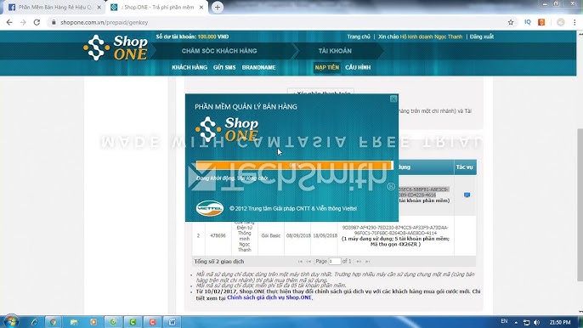The image size is (583, 328).
Task: Open the green C application taskbar icon
Action: pyautogui.click(x=133, y=322)
